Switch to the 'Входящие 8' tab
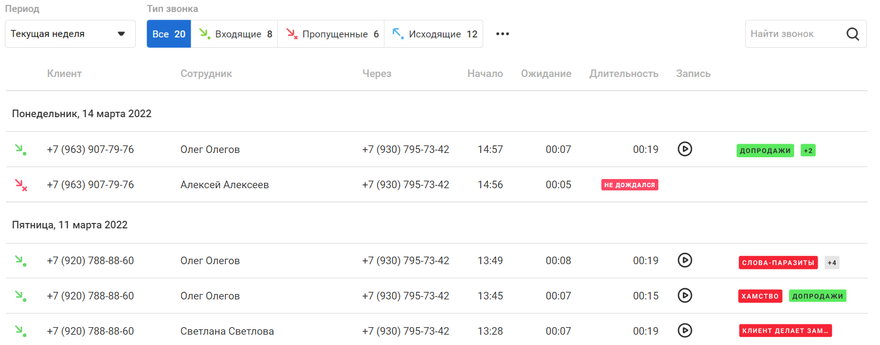 [x=235, y=34]
